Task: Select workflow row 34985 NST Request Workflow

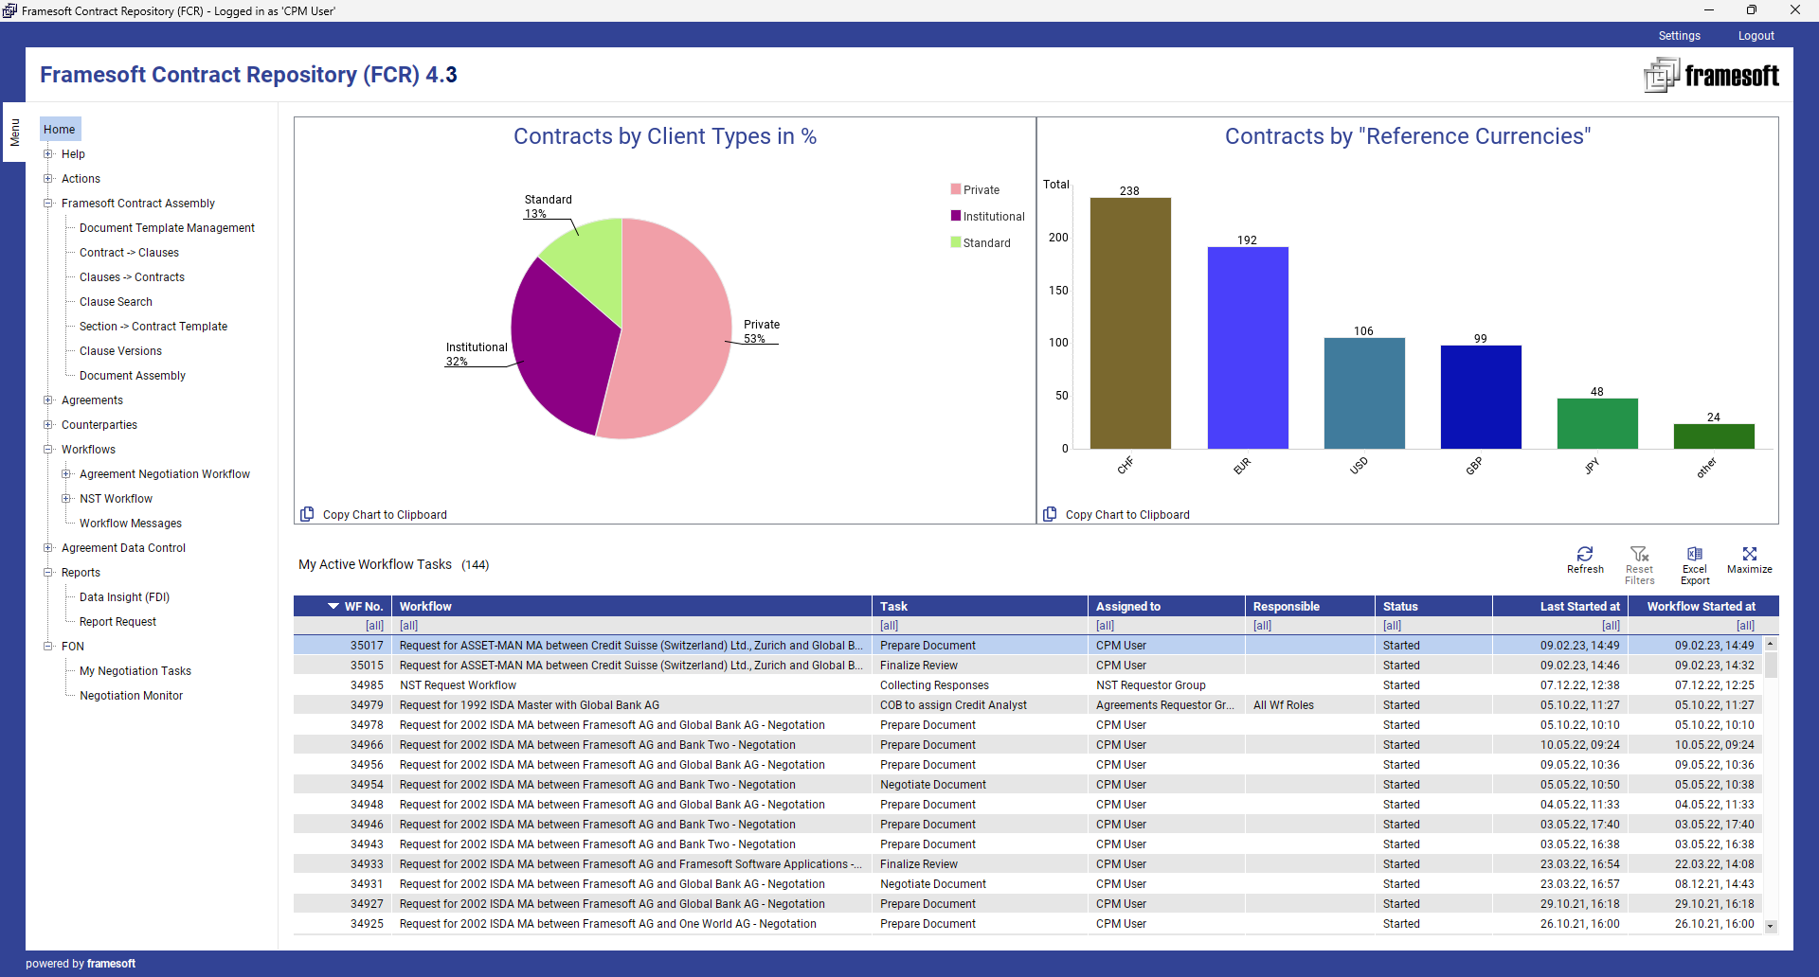Action: [x=1028, y=685]
